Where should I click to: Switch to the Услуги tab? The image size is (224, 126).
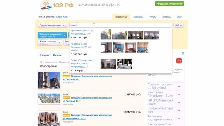(153, 17)
